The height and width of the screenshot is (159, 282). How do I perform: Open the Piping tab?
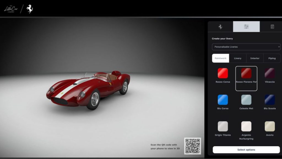coord(272,58)
